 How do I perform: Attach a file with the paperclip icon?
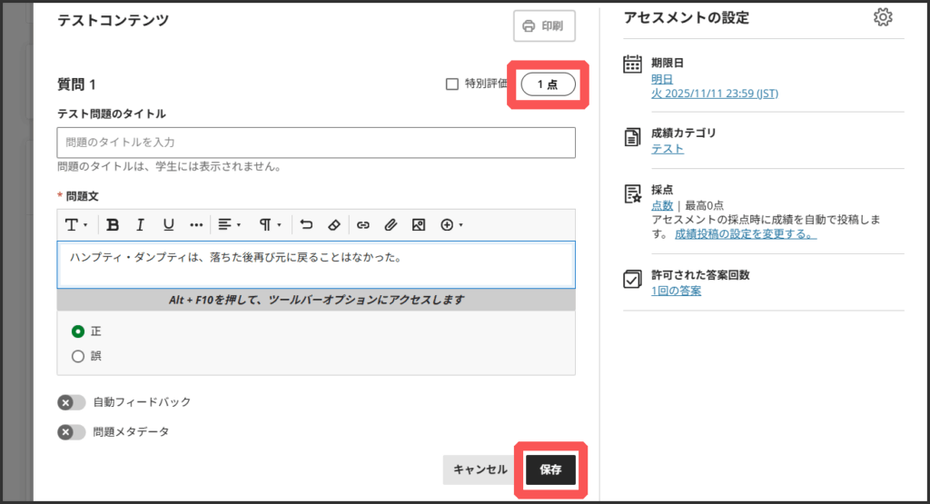click(391, 224)
